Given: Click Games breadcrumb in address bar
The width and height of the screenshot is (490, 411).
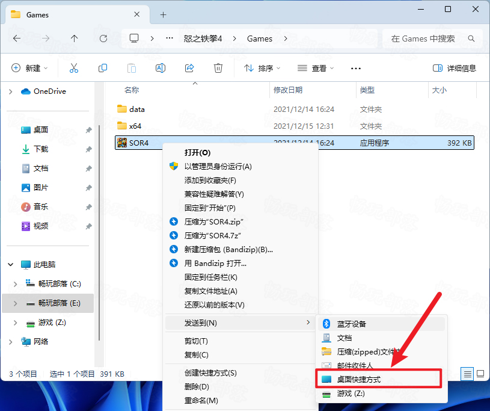Looking at the screenshot, I should pyautogui.click(x=260, y=39).
